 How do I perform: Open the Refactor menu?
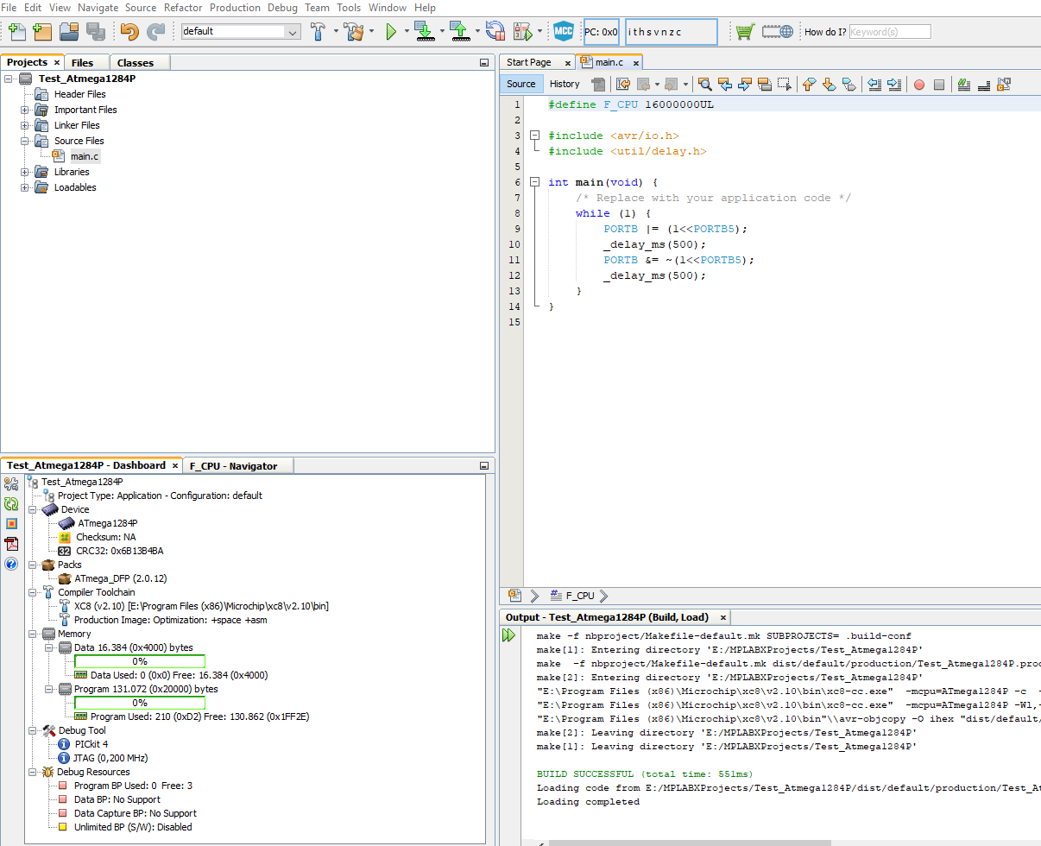(x=183, y=8)
